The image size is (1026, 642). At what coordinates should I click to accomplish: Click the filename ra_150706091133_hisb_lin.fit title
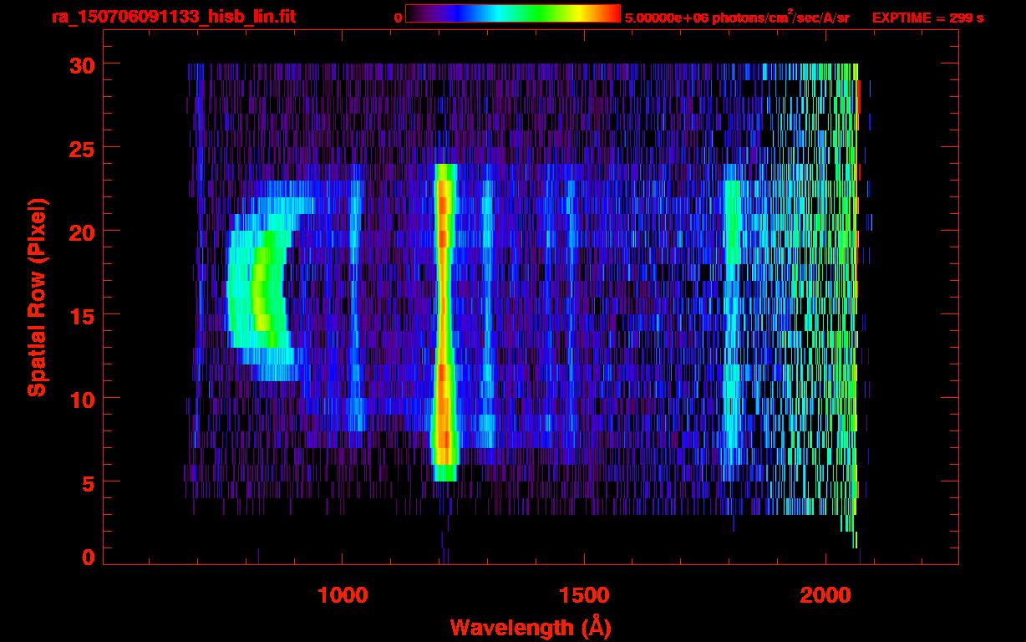tap(174, 17)
